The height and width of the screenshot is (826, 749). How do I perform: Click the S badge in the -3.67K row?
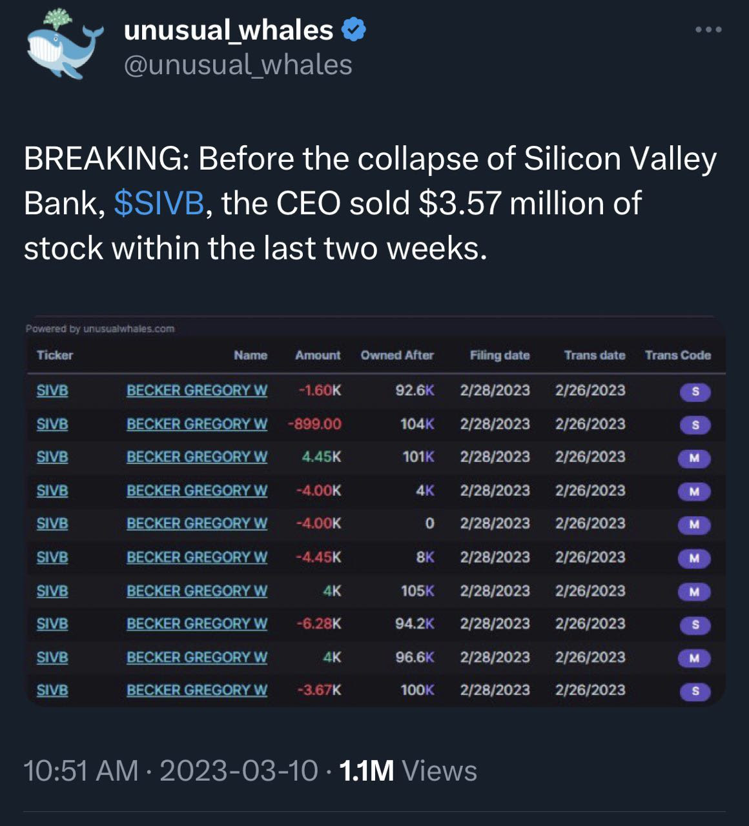point(695,691)
